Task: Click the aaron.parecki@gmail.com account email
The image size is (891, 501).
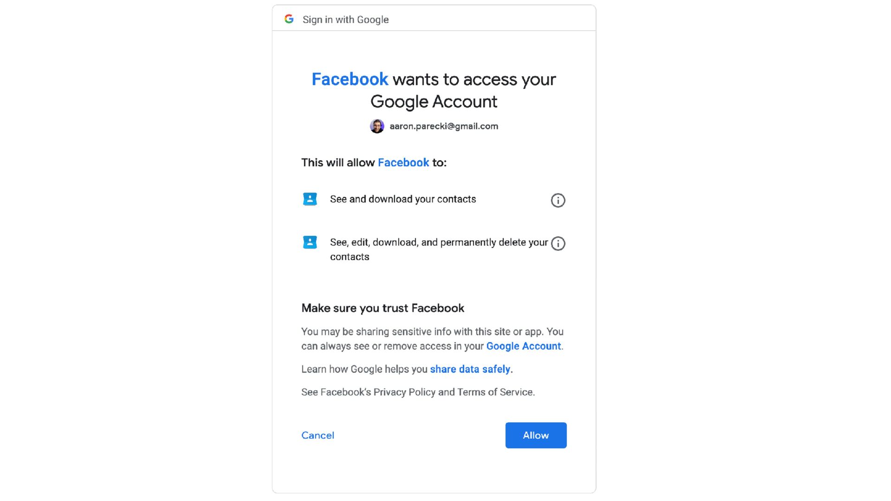Action: point(444,126)
